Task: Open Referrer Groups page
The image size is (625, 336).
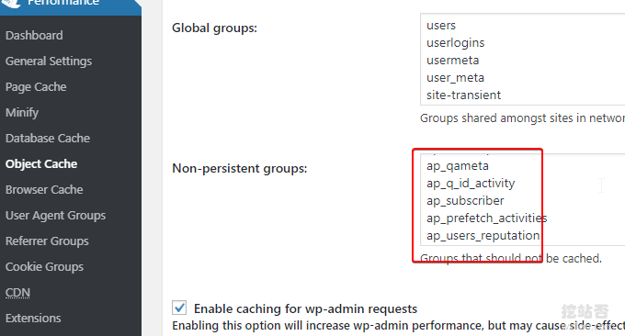Action: point(47,241)
